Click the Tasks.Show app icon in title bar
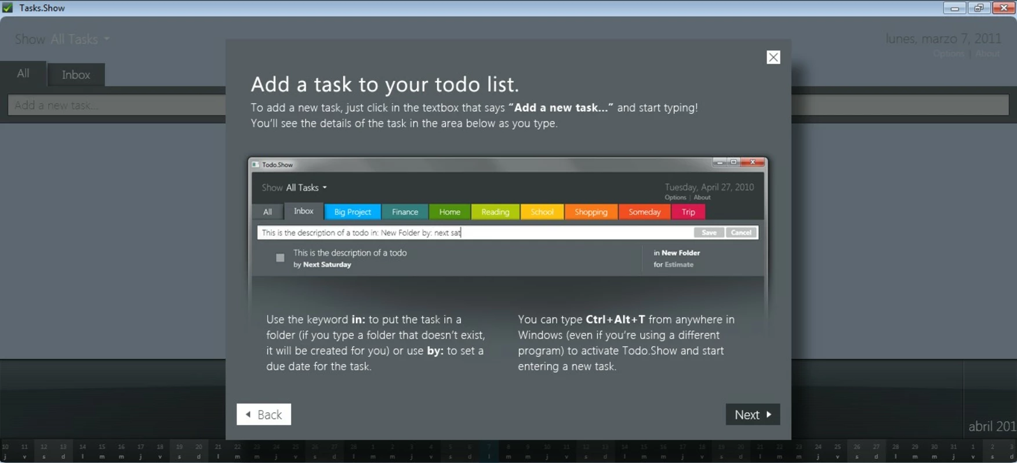The image size is (1017, 463). (8, 8)
